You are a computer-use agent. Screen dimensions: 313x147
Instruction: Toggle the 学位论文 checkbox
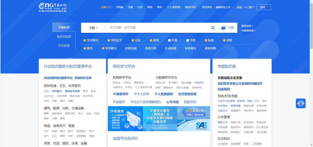pyautogui.click(x=109, y=41)
